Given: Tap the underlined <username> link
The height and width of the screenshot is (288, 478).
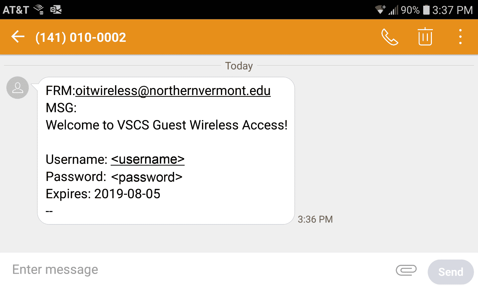Looking at the screenshot, I should click(x=148, y=160).
